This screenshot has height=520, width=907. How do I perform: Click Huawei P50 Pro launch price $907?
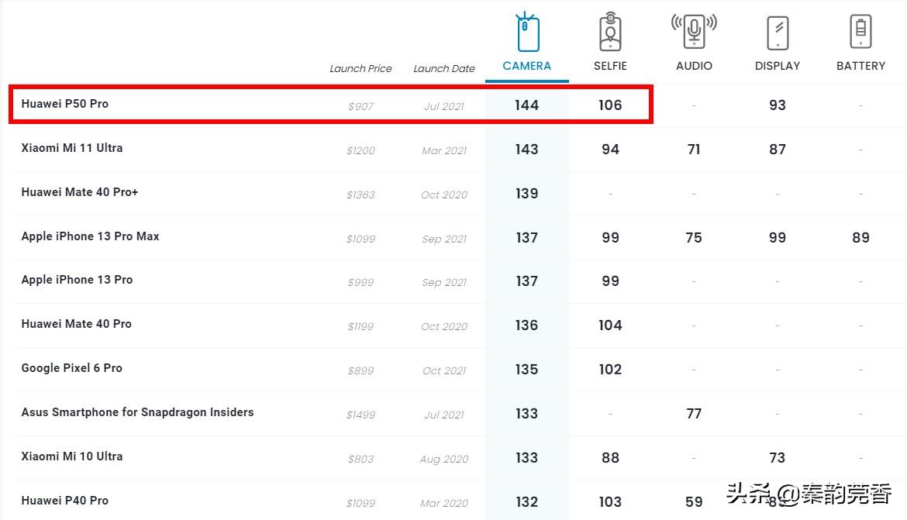pyautogui.click(x=360, y=106)
